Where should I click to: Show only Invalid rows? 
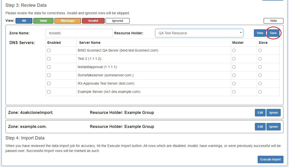click(x=93, y=21)
